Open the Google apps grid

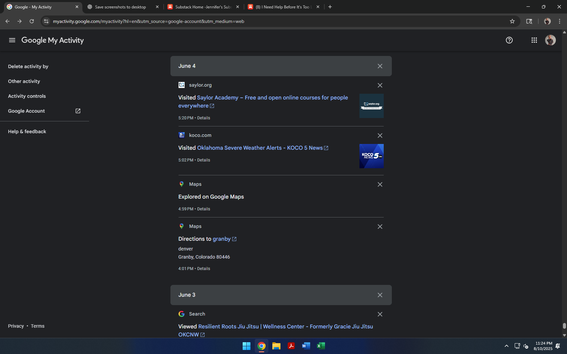tap(534, 40)
